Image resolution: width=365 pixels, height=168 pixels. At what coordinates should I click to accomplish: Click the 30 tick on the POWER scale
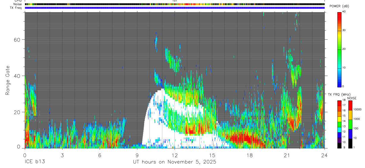coord(344,30)
